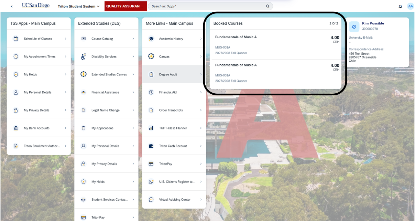Click the Booked Courses heading
The height and width of the screenshot is (221, 415).
click(228, 23)
